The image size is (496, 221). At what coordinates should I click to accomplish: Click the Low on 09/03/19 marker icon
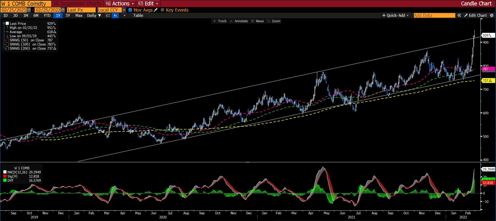pyautogui.click(x=7, y=36)
